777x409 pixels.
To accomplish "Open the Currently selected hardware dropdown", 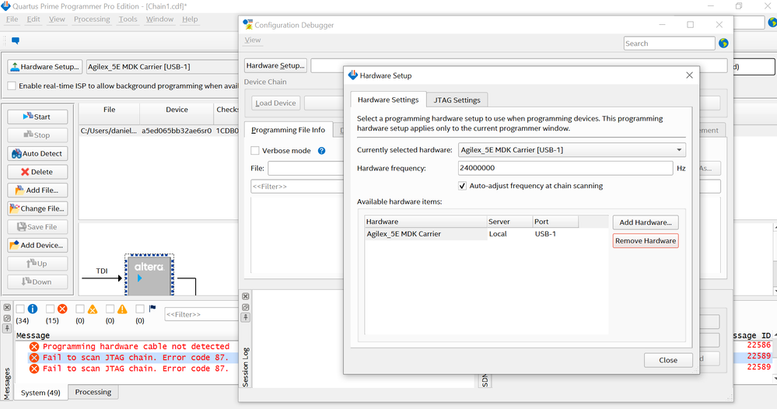I will 572,149.
